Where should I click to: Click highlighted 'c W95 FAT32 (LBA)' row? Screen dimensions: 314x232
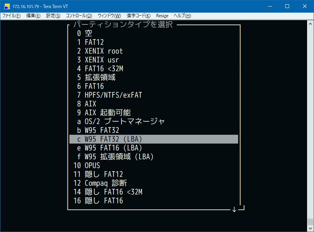[154, 139]
